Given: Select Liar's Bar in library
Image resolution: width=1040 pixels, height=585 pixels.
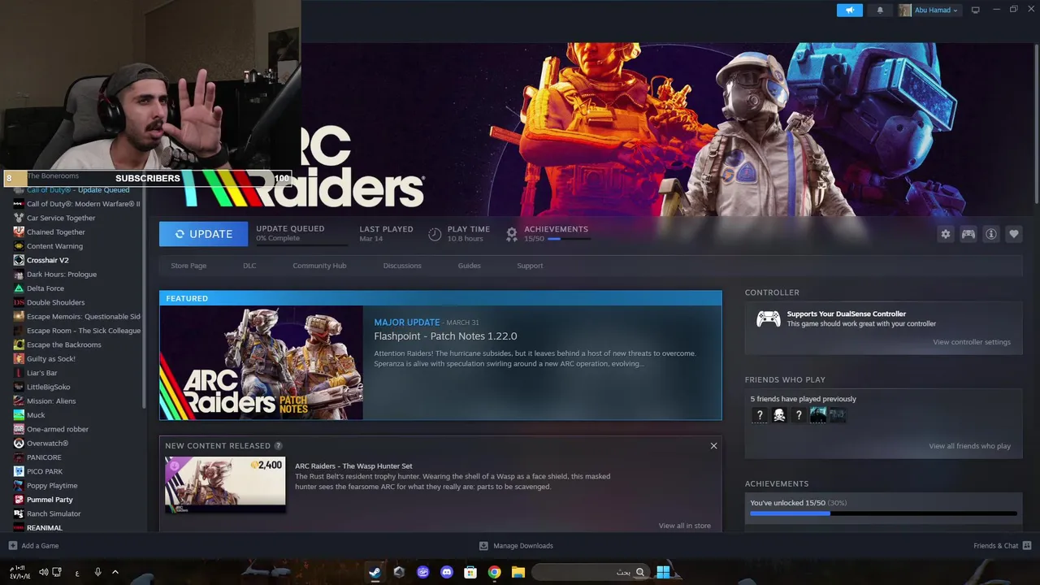Looking at the screenshot, I should [42, 373].
